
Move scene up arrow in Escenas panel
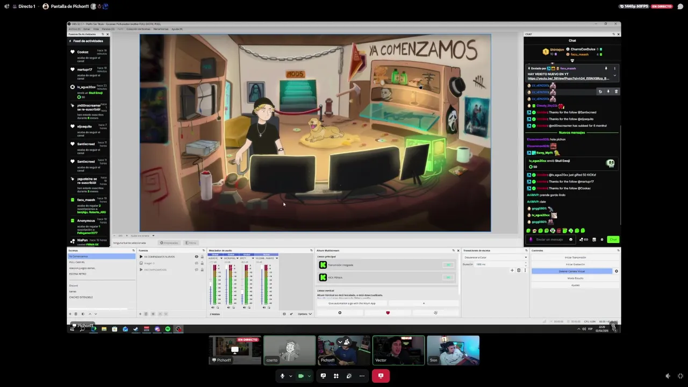[90, 314]
